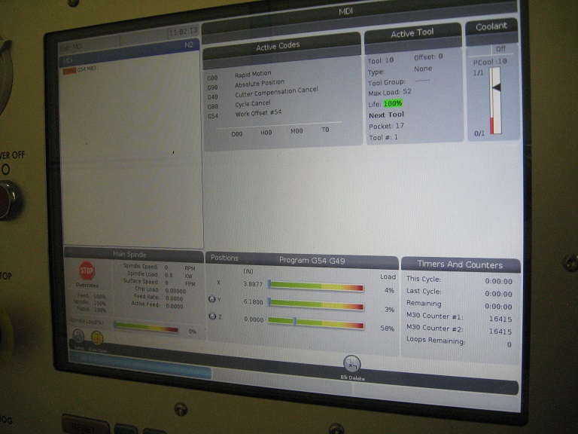
Task: Click the M30 Counter #2 value
Action: (500, 332)
